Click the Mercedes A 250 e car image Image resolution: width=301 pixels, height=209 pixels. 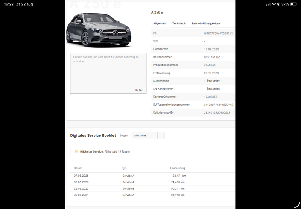99,30
